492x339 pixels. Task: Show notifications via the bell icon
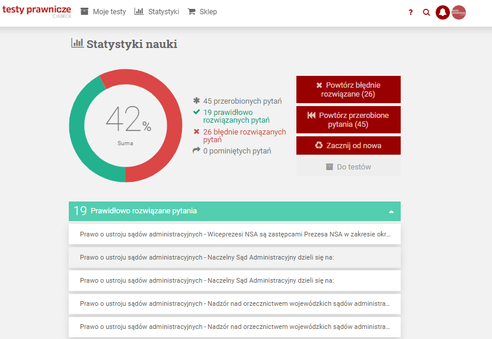point(443,12)
